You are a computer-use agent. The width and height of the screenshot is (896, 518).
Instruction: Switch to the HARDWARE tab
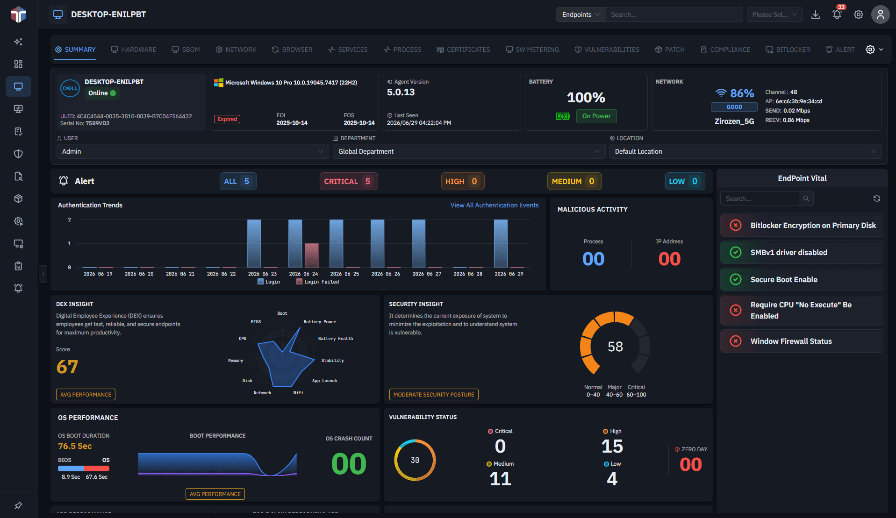(x=134, y=50)
